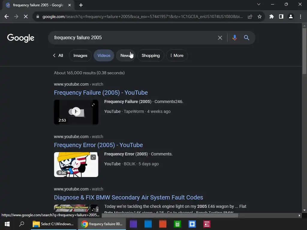Viewport: 307px width, 230px height.
Task: Click the vertical page scrollbar
Action: [x=304, y=51]
